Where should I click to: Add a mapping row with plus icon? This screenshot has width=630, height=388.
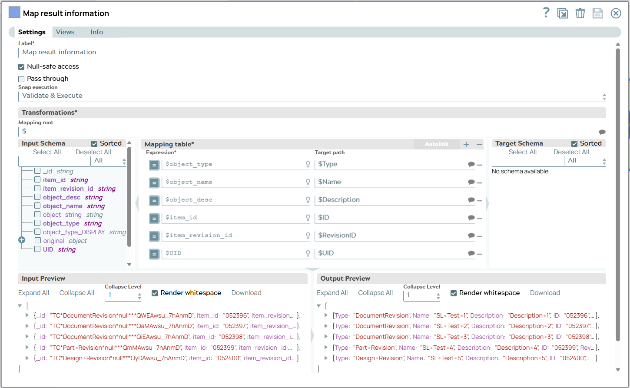pos(466,144)
